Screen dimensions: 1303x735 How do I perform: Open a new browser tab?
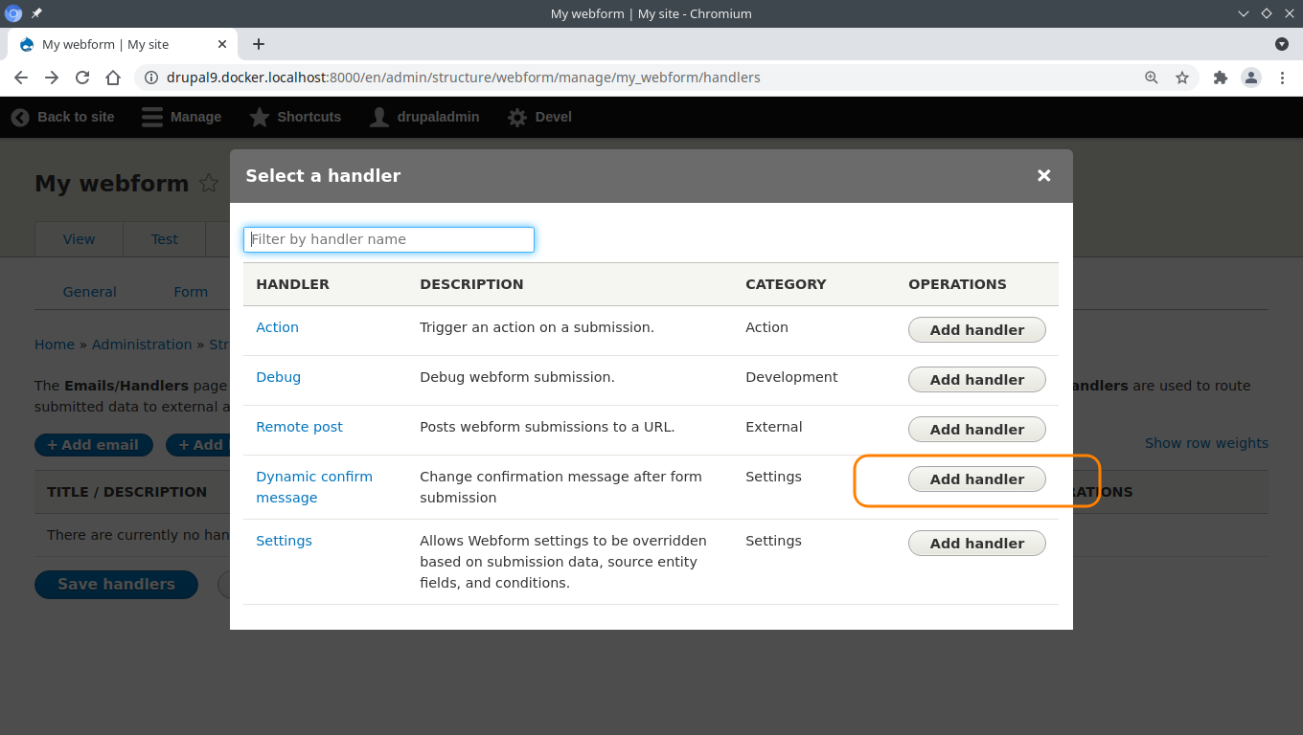coord(259,44)
